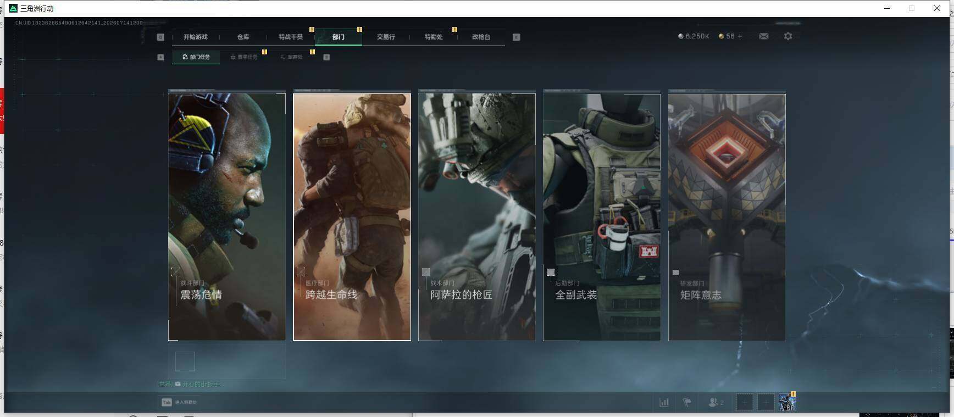Select the 部门 tab
This screenshot has height=417, width=954.
pos(339,37)
